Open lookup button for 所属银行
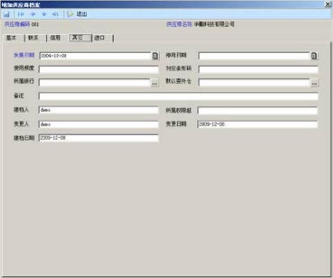Screen dimensions: 333x278 point(155,83)
